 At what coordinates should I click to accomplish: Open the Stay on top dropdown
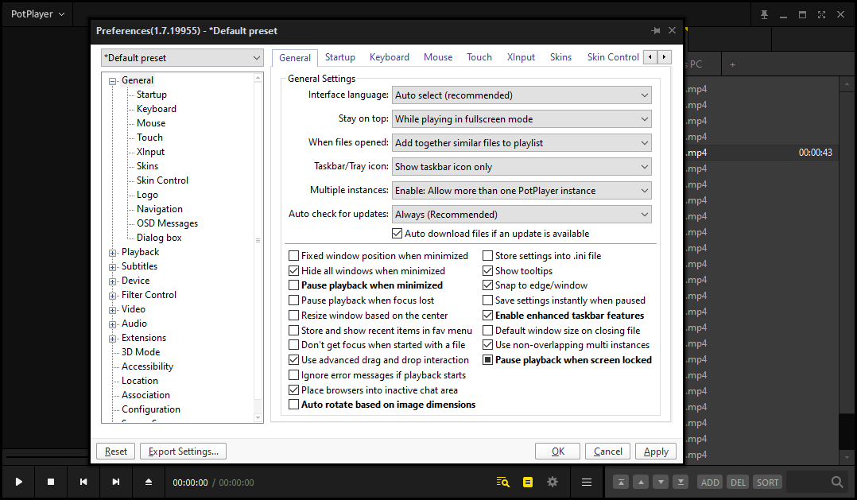coord(522,119)
